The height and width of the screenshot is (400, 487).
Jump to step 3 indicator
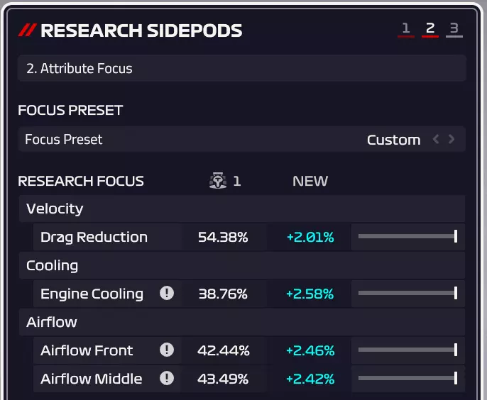(454, 29)
